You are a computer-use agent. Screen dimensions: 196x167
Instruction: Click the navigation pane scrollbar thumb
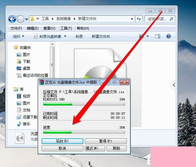[52, 63]
